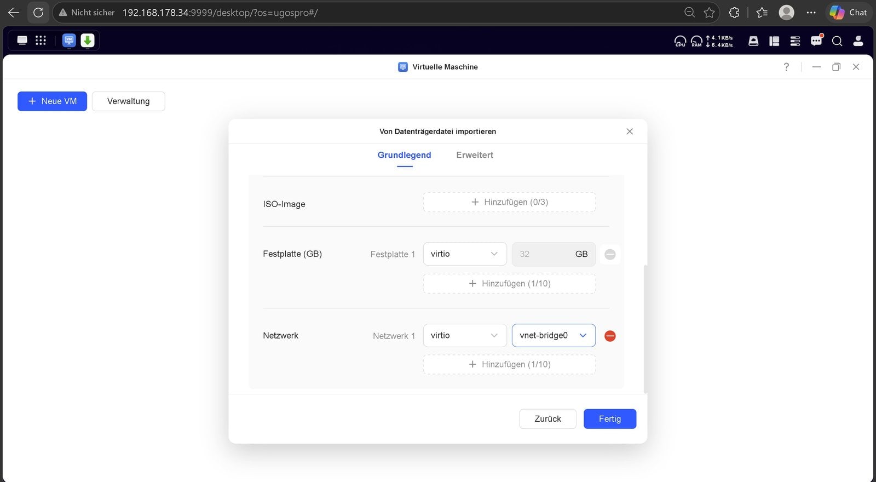Image resolution: width=876 pixels, height=482 pixels.
Task: Open the task manager list icon
Action: [x=795, y=41]
